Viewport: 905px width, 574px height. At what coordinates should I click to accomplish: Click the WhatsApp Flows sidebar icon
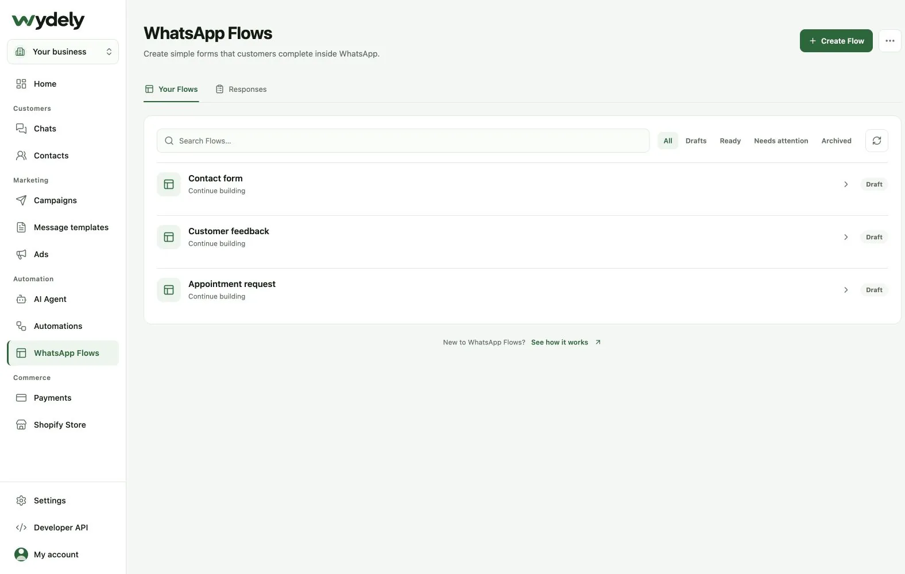21,353
